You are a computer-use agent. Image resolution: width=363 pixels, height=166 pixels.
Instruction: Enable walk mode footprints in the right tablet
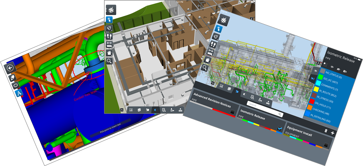click(213, 45)
